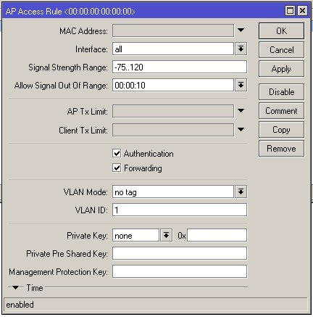Click the AP Access Rule title text
This screenshot has height=317, width=313.
pos(70,11)
